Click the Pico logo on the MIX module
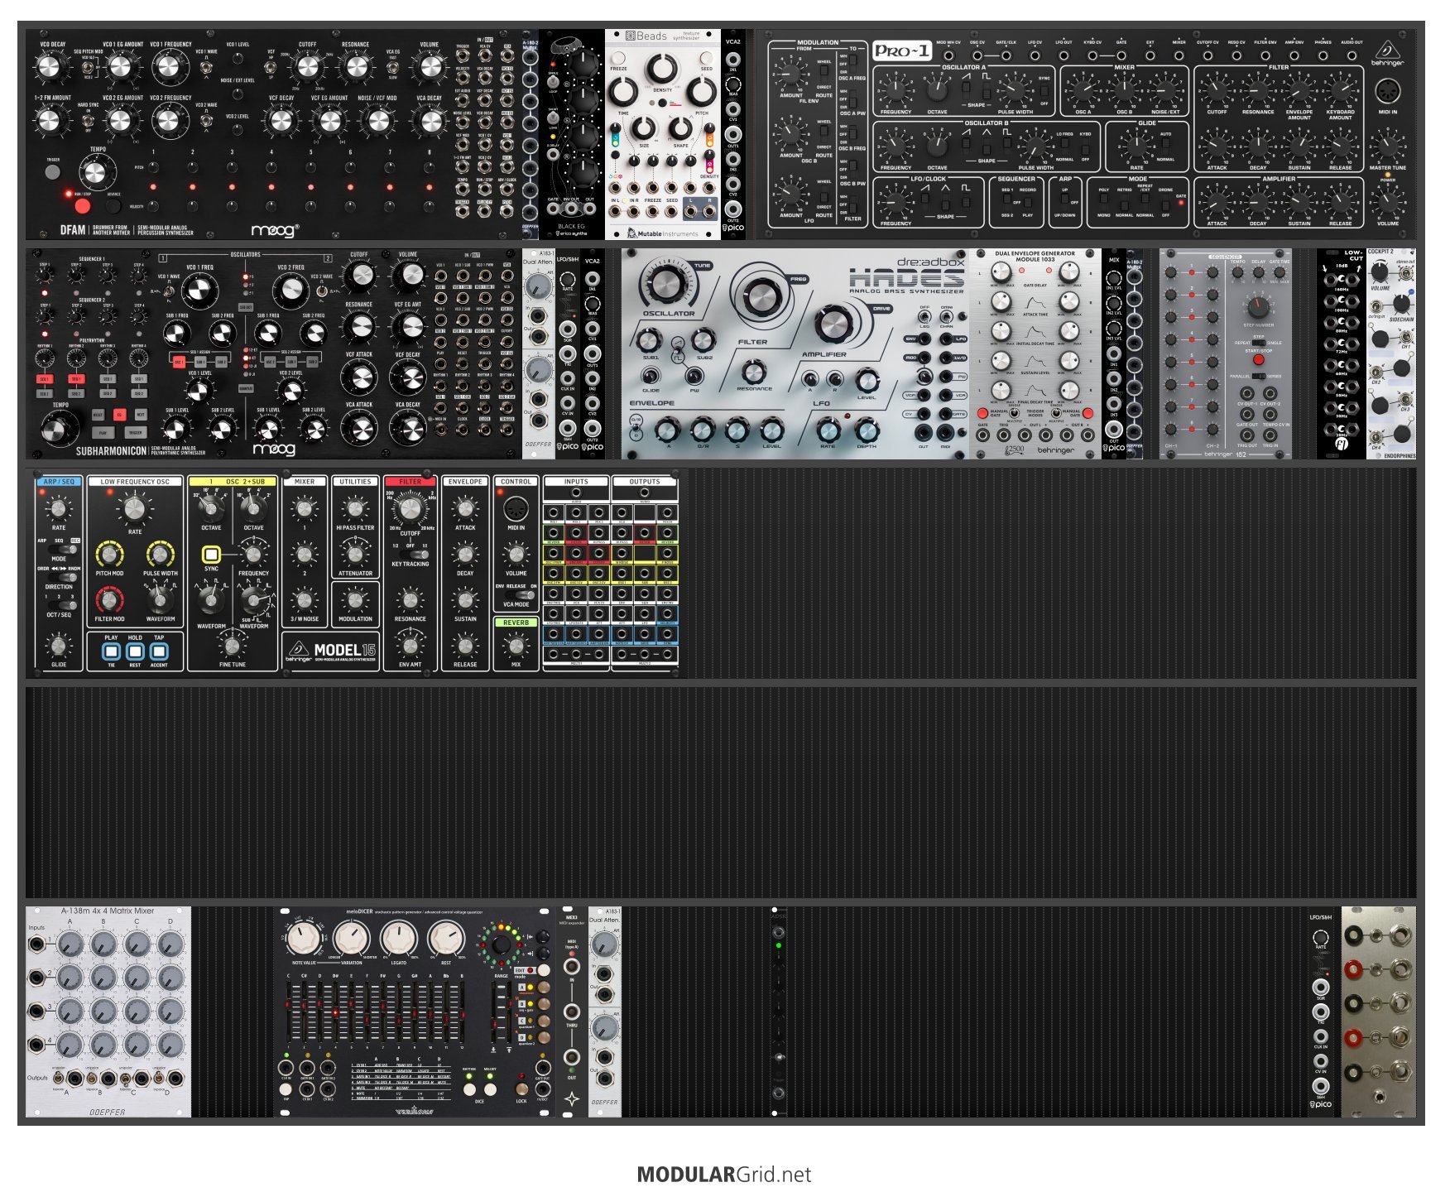1450x1192 pixels. (x=1115, y=448)
